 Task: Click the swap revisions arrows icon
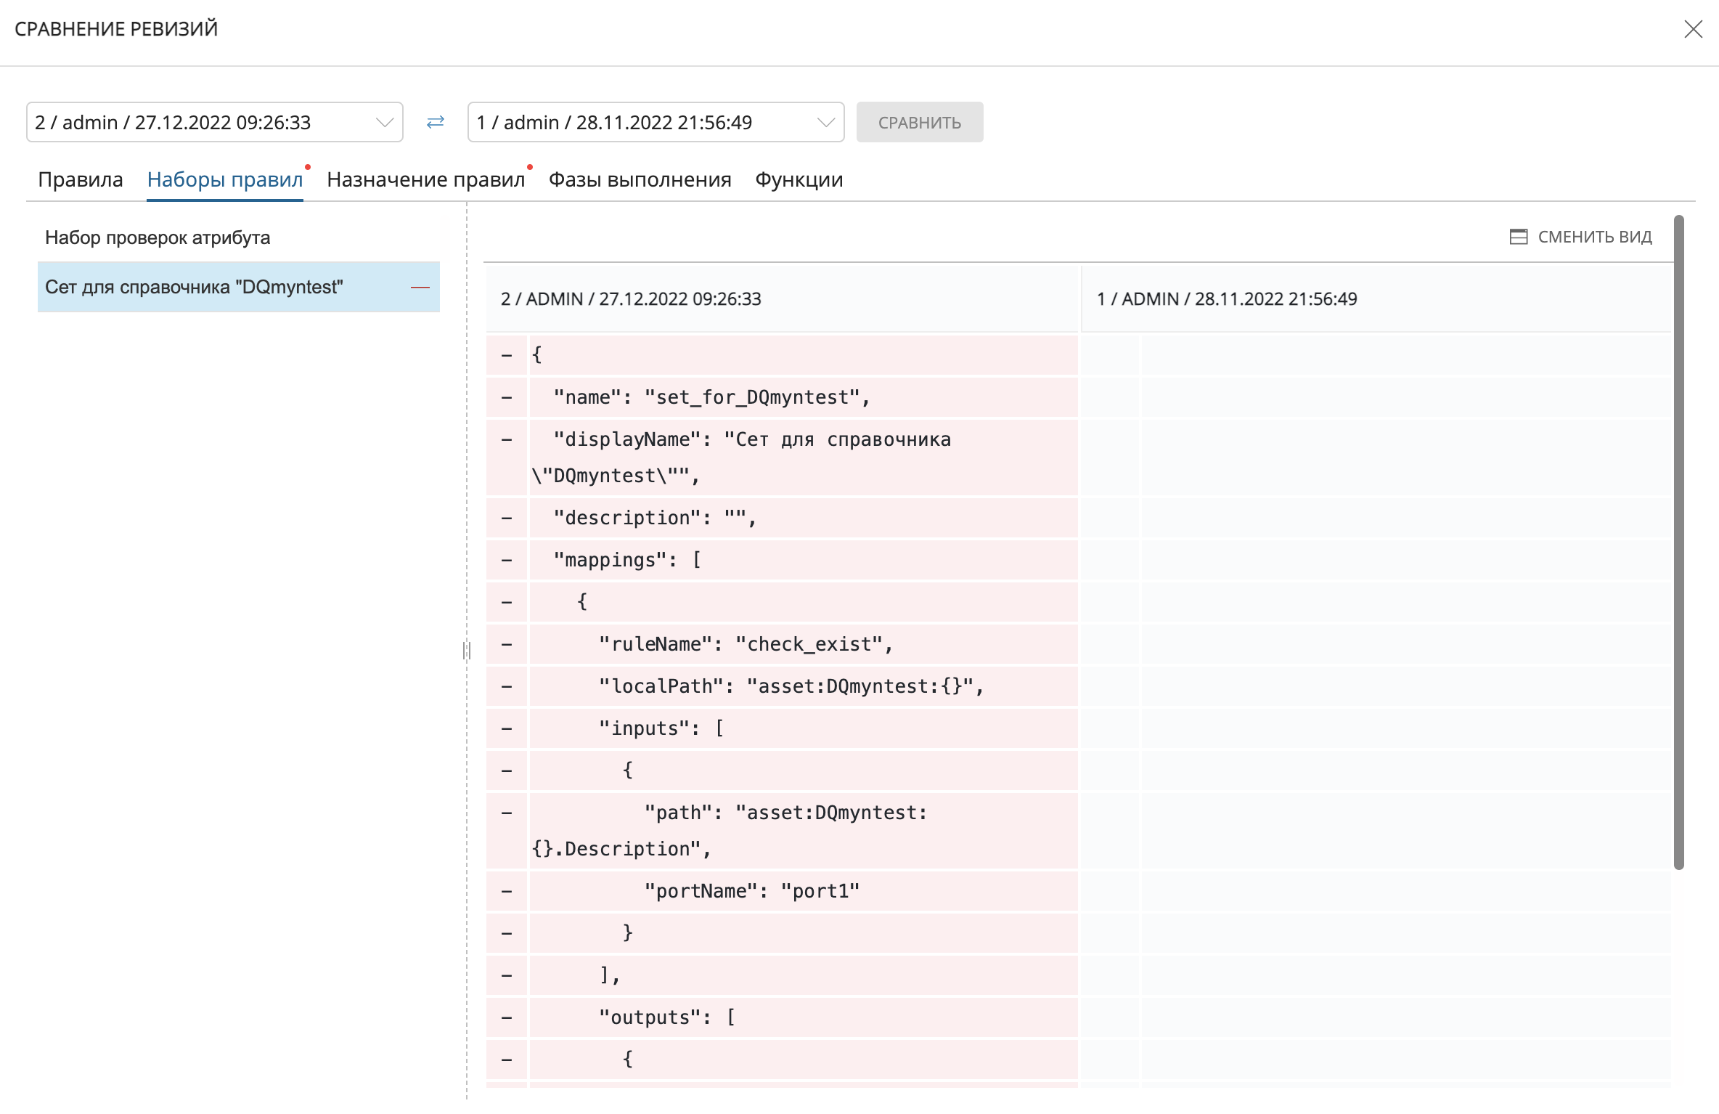[435, 122]
